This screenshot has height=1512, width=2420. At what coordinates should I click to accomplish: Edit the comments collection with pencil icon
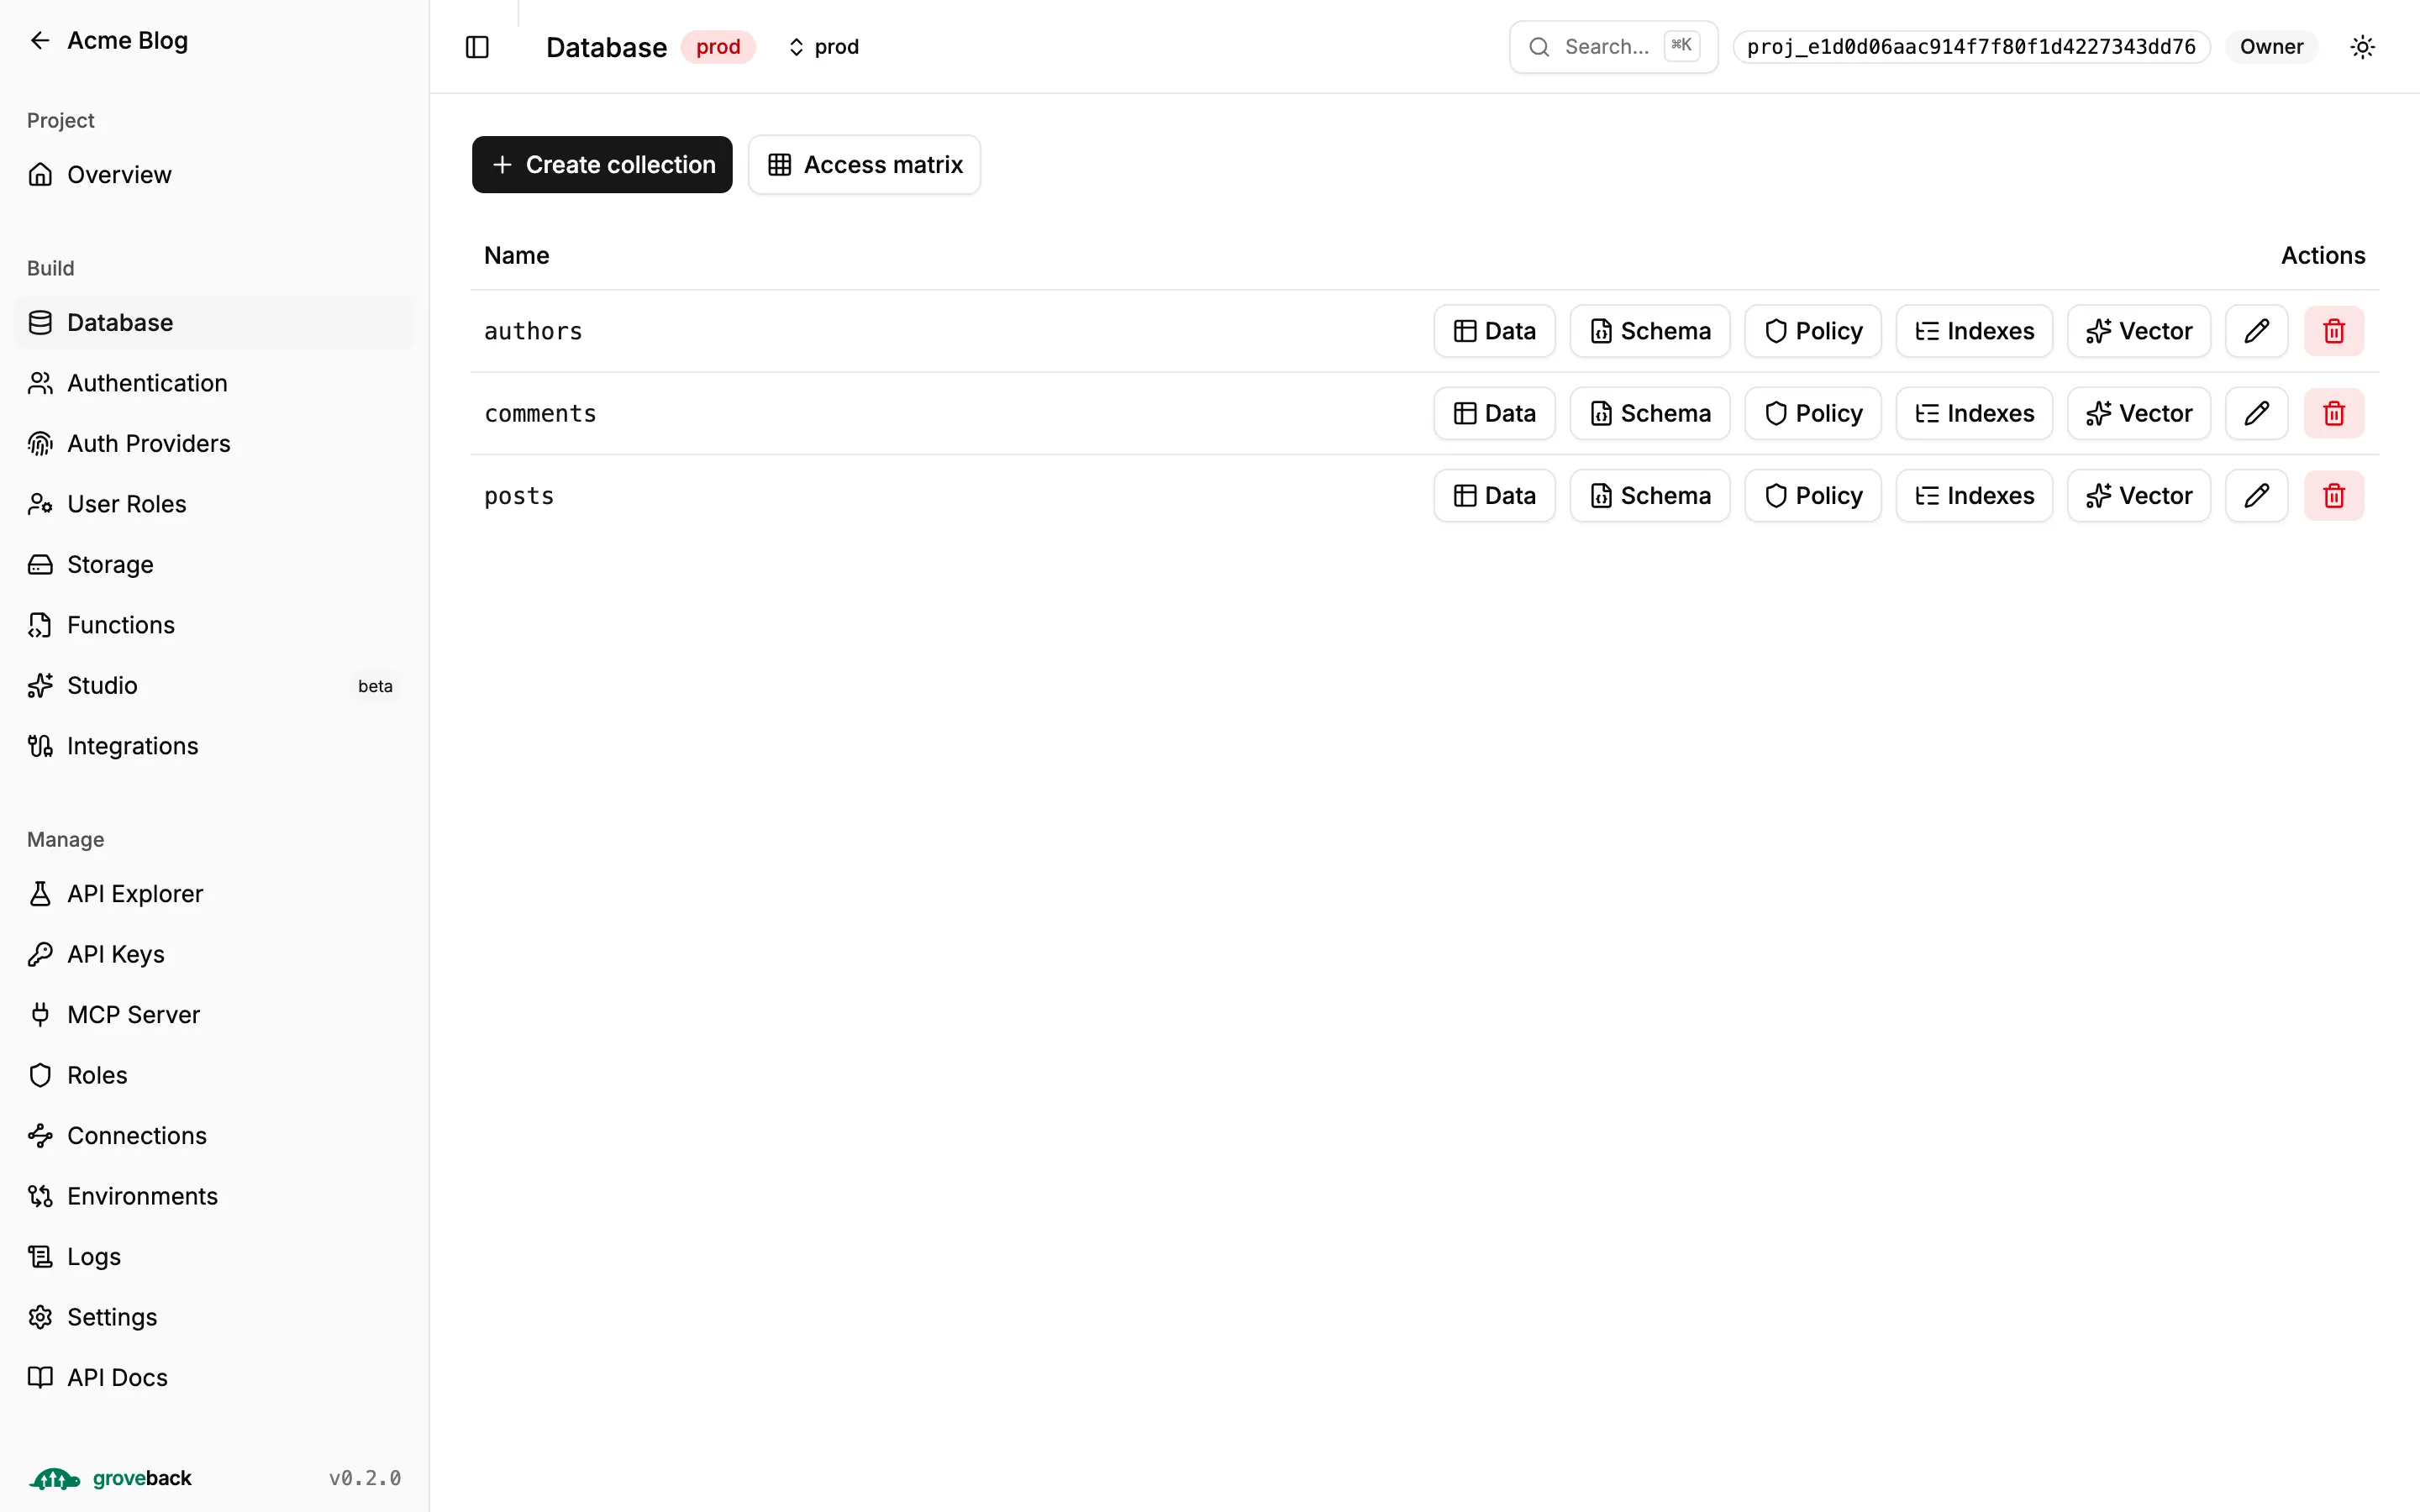point(2256,413)
